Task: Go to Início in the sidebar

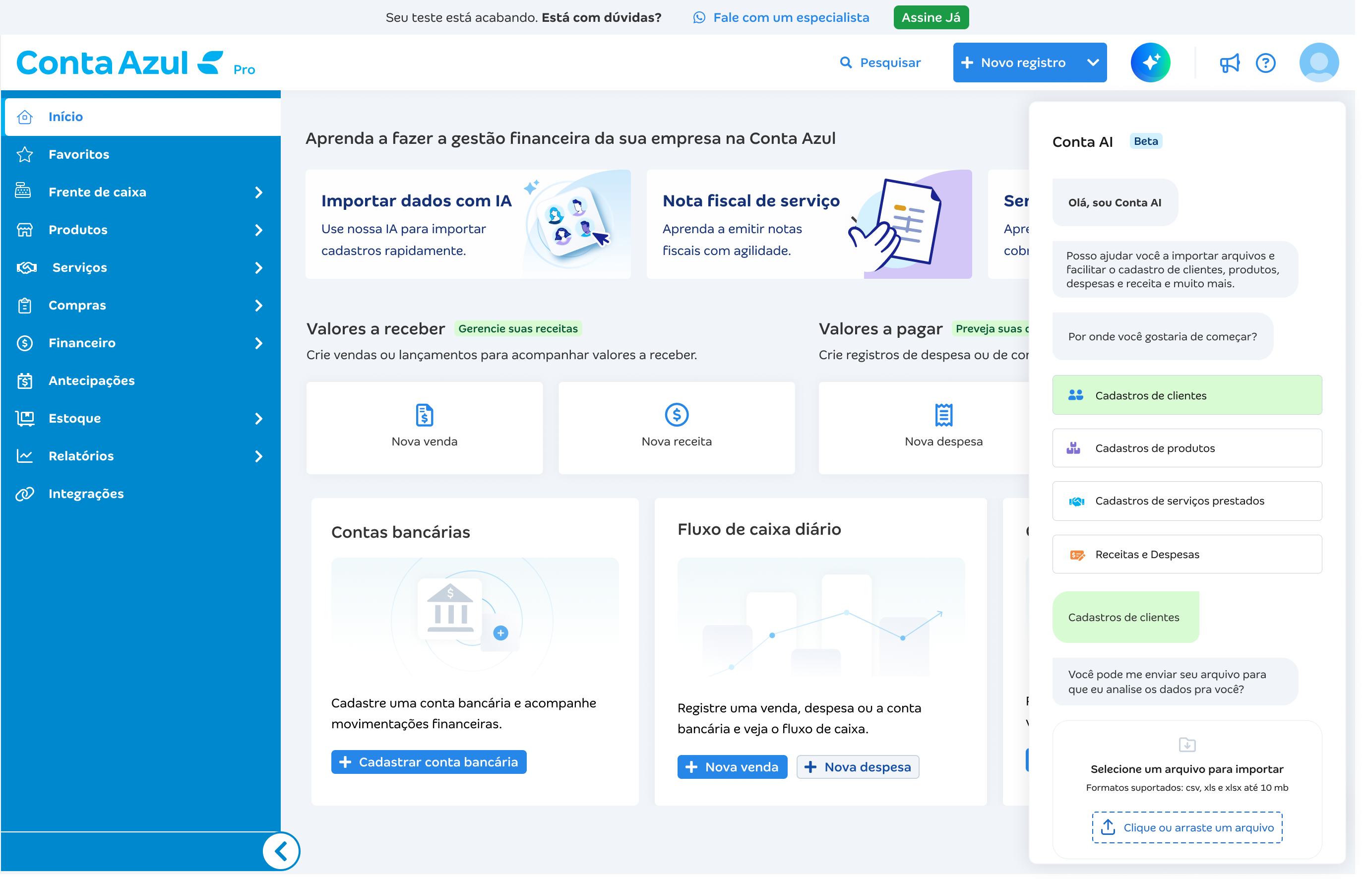Action: pyautogui.click(x=143, y=118)
